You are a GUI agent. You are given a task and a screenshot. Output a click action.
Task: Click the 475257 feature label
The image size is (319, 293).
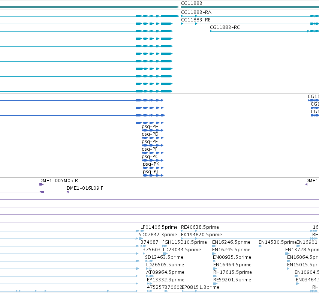click(156, 287)
